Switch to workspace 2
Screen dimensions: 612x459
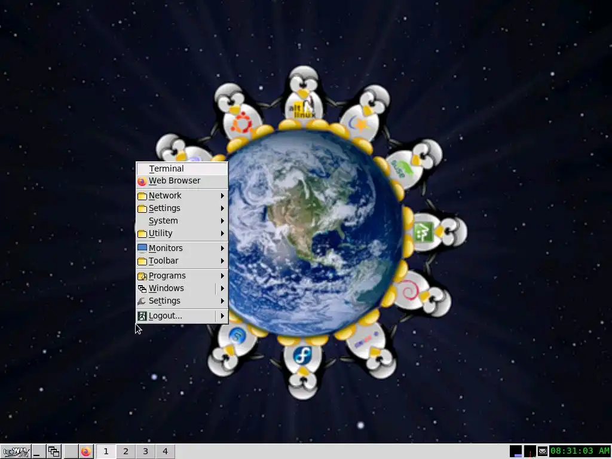coord(126,452)
